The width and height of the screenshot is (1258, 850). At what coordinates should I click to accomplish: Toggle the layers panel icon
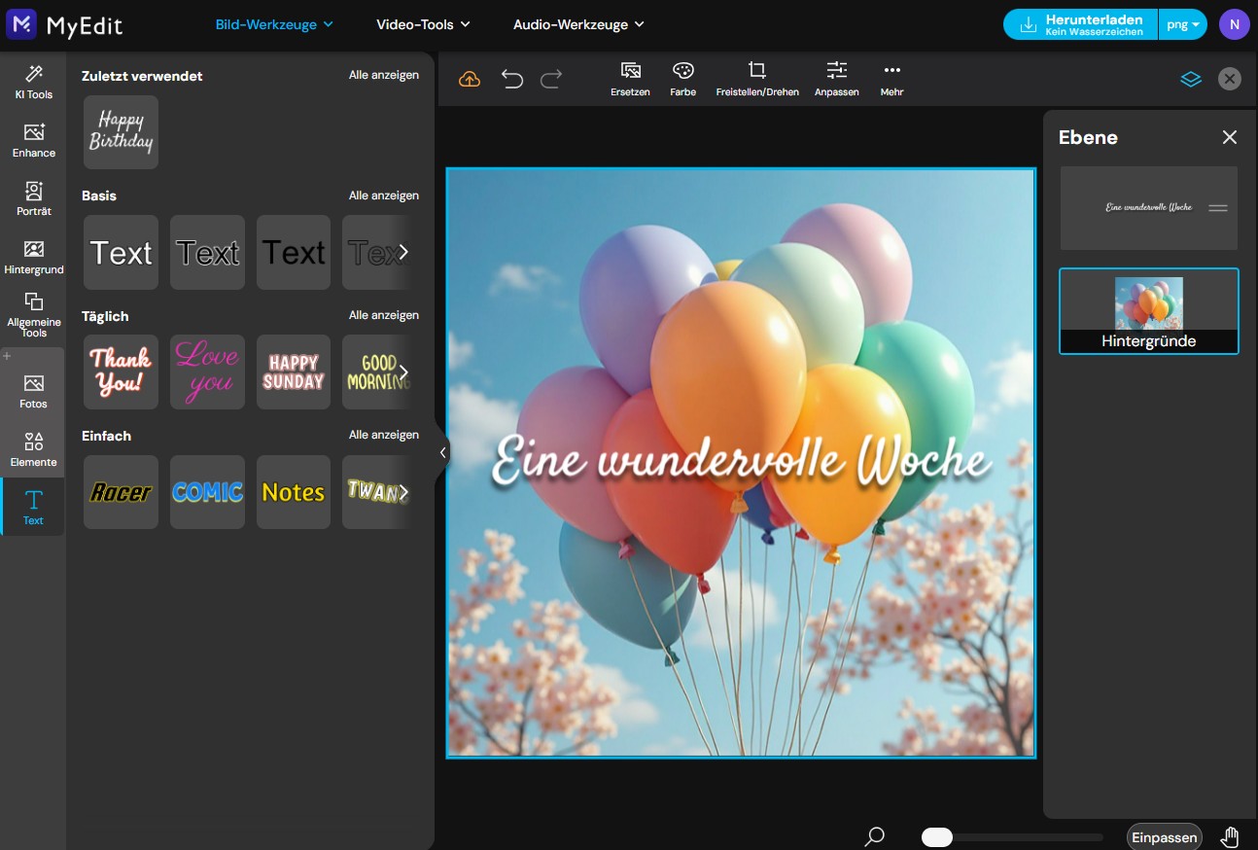click(x=1191, y=79)
